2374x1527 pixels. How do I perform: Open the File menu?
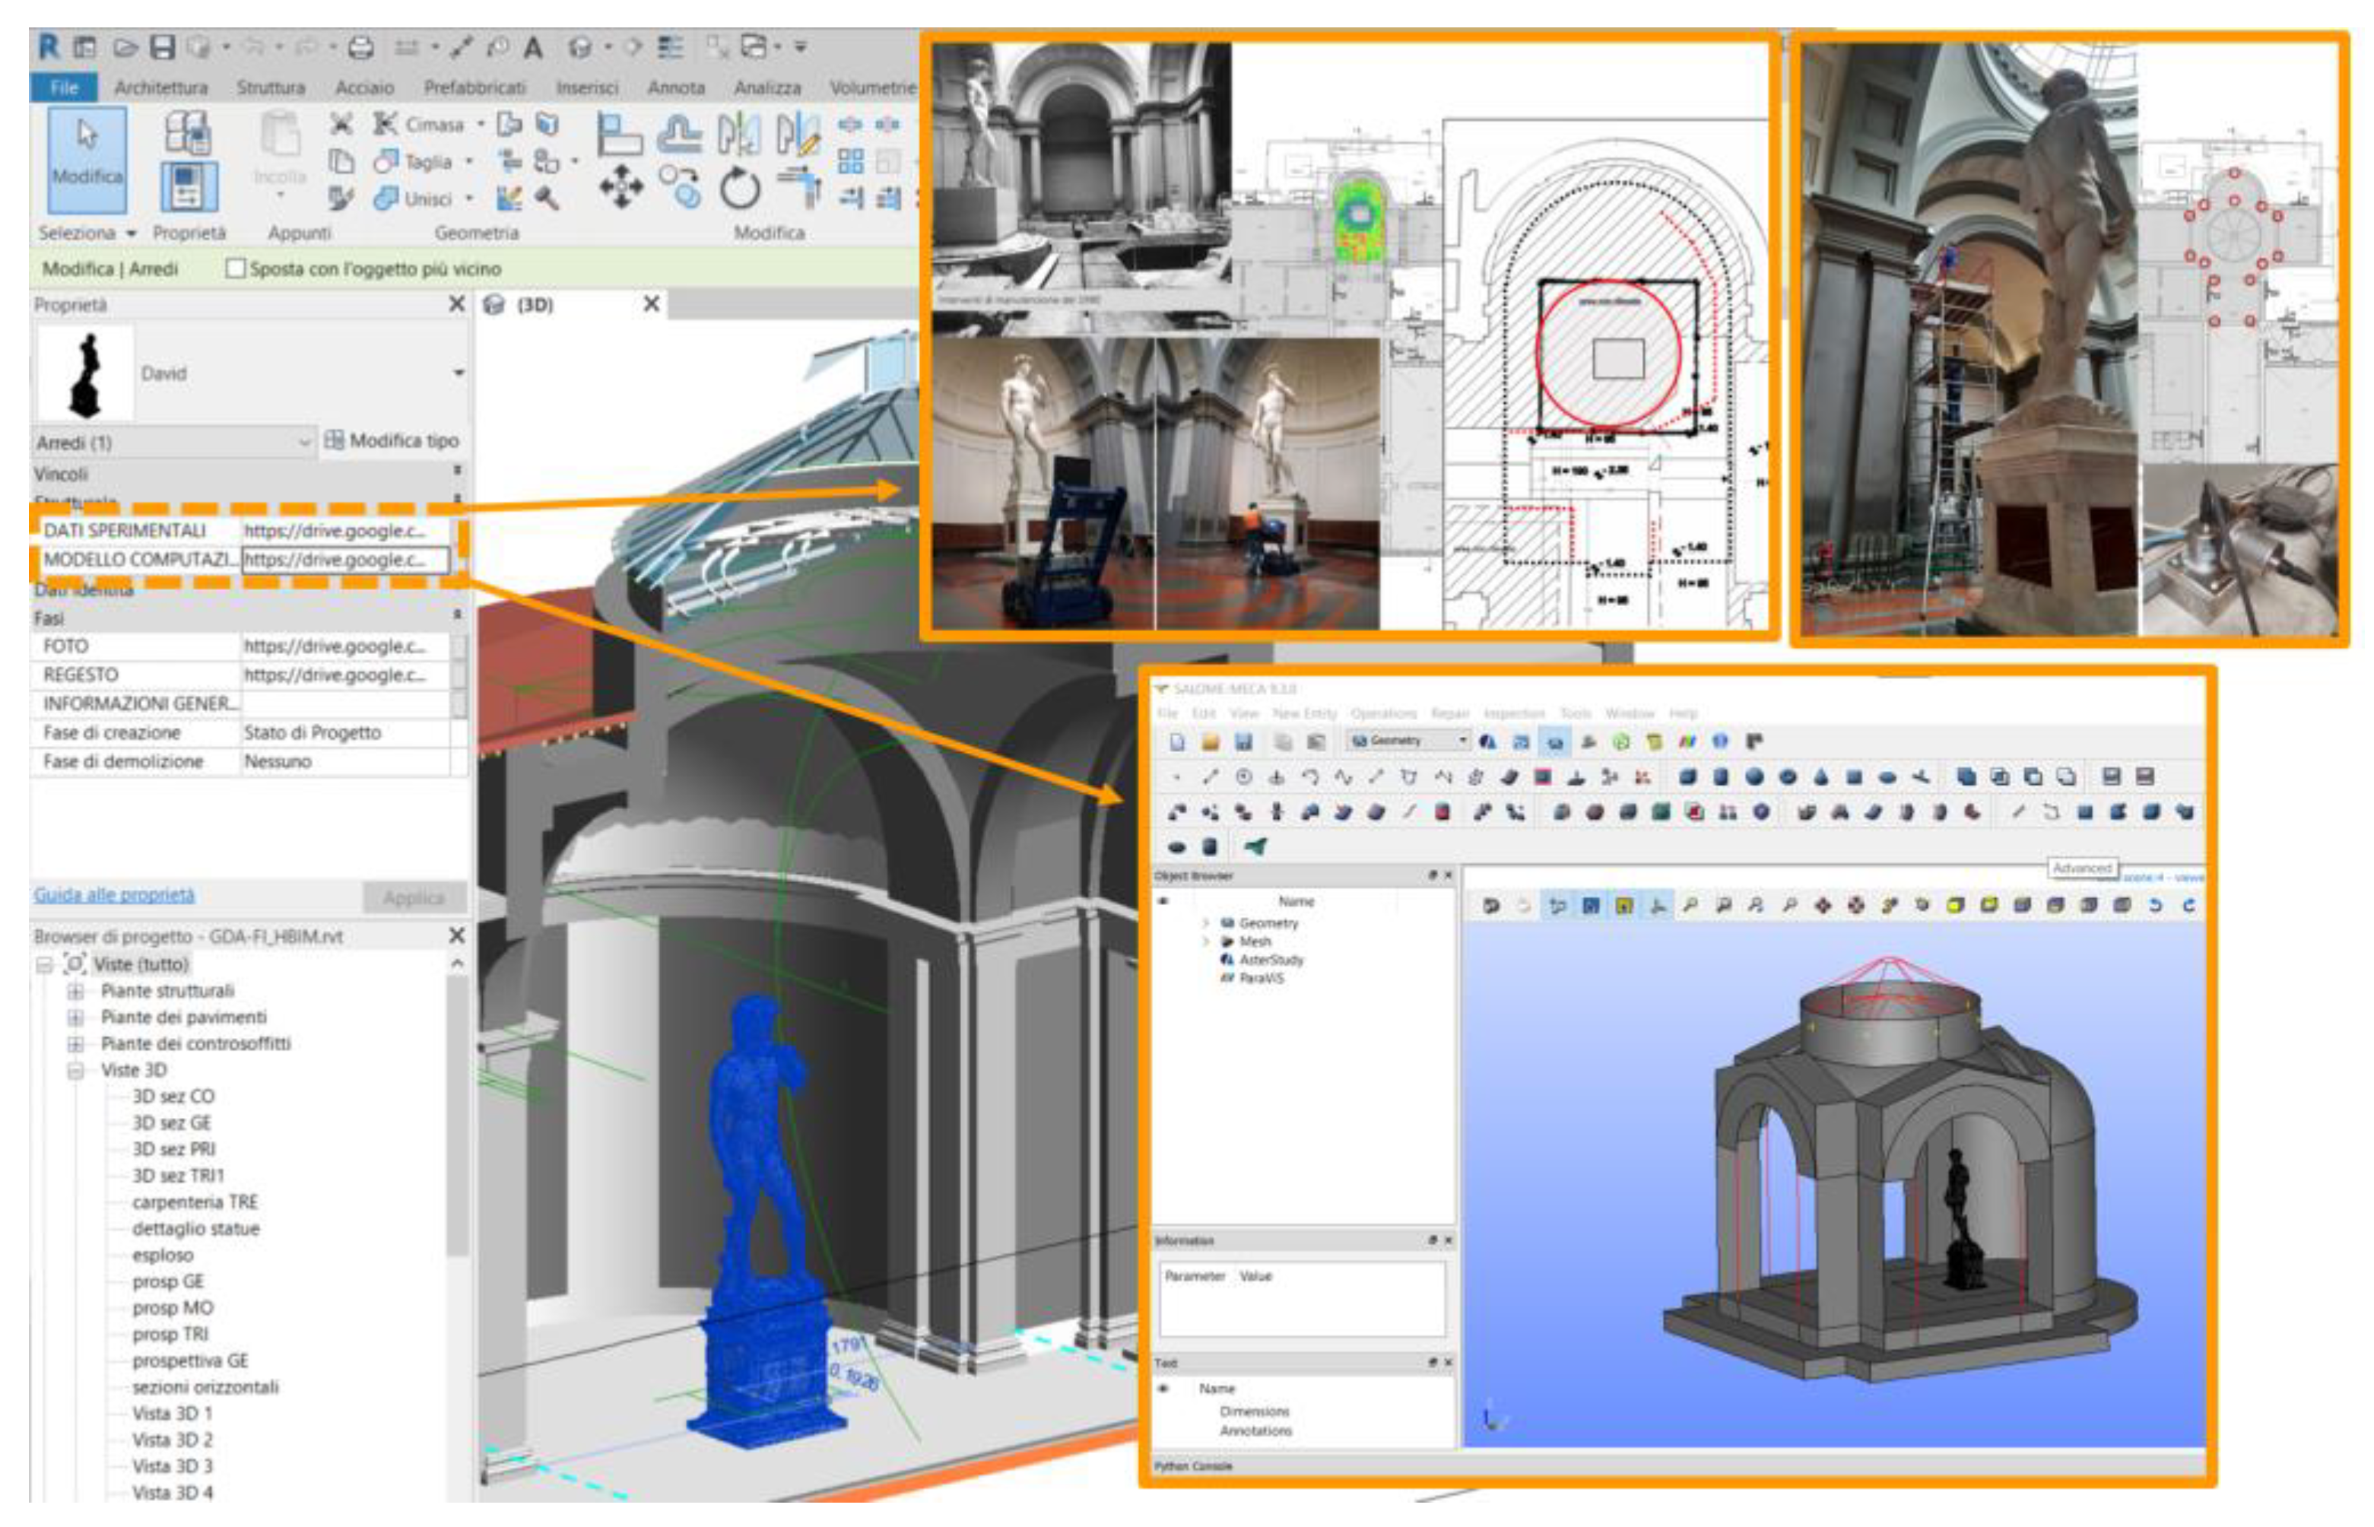pyautogui.click(x=63, y=87)
